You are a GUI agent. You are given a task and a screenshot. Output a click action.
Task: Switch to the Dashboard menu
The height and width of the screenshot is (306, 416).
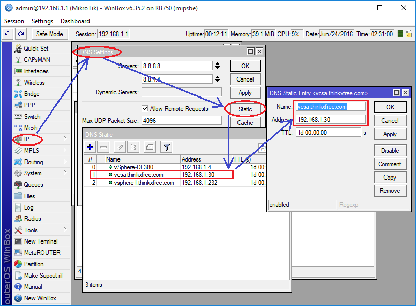click(75, 21)
